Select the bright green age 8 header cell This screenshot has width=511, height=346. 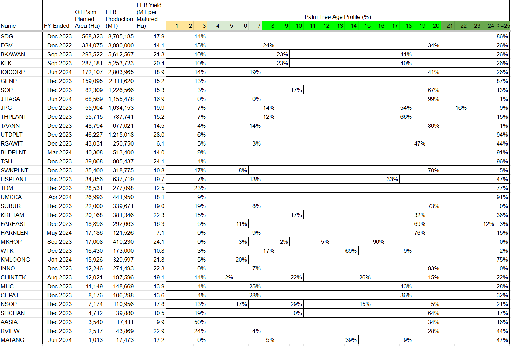point(269,26)
